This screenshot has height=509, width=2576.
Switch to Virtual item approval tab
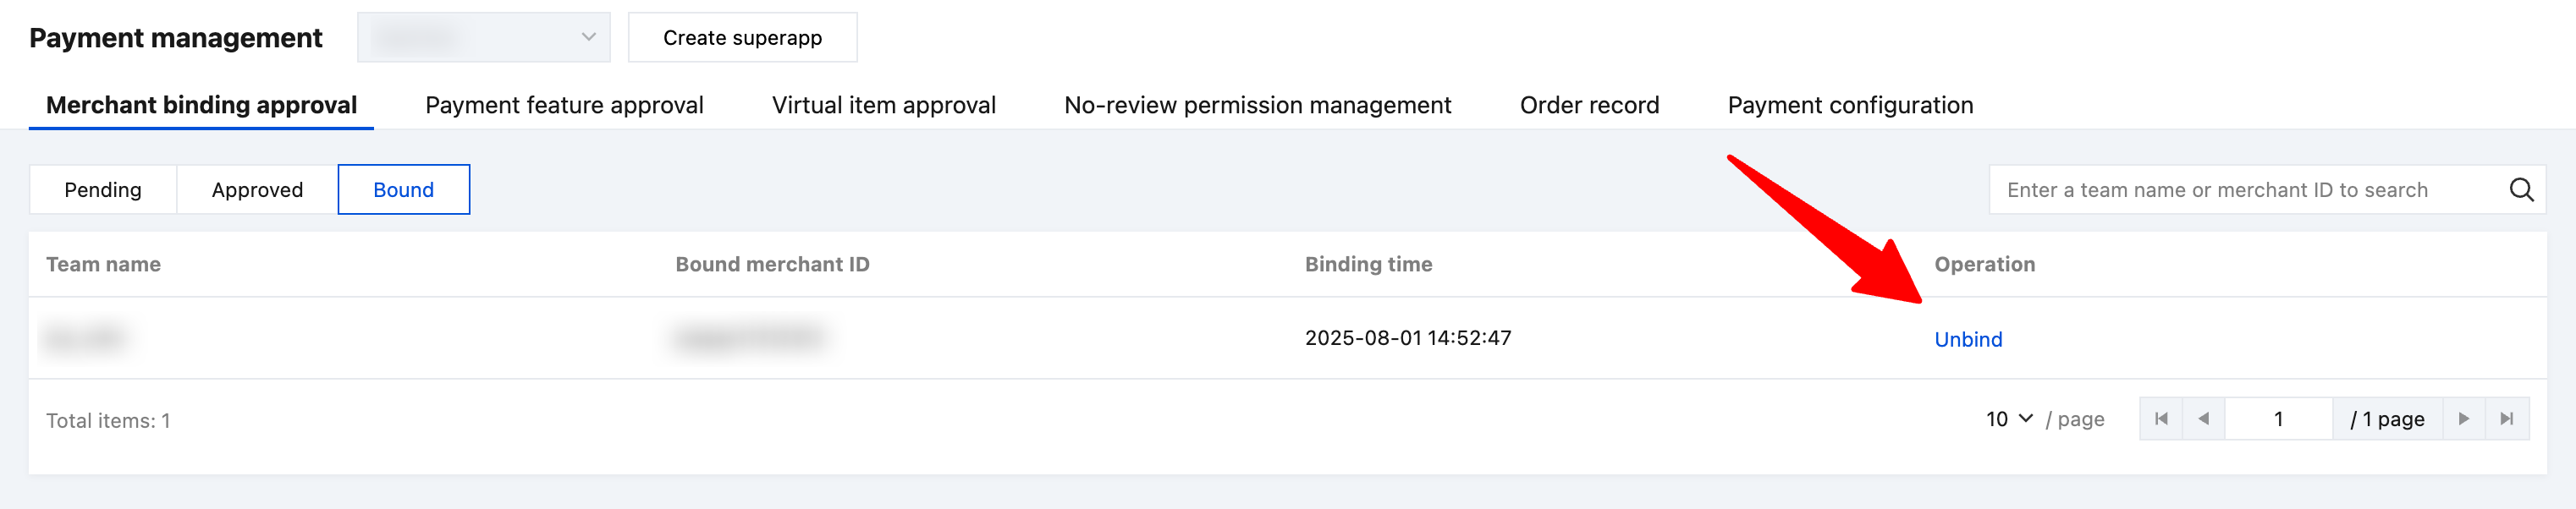coord(883,105)
